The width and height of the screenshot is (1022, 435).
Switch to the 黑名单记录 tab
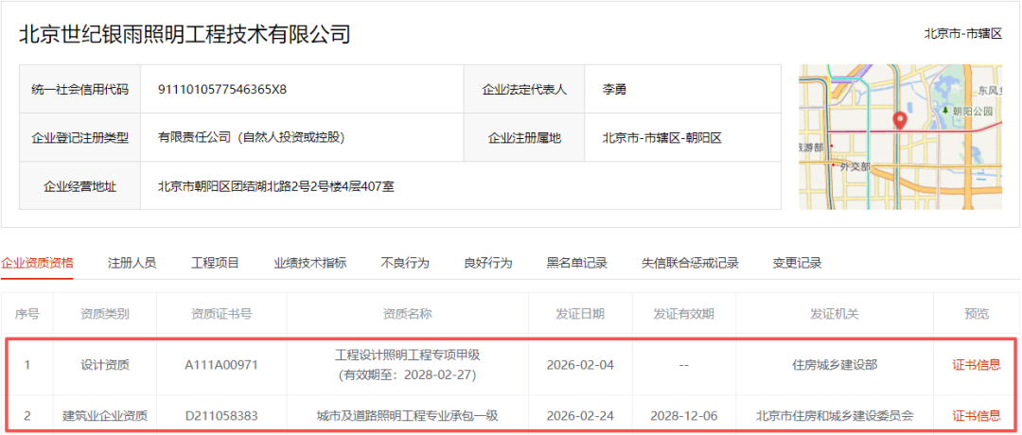pos(577,263)
